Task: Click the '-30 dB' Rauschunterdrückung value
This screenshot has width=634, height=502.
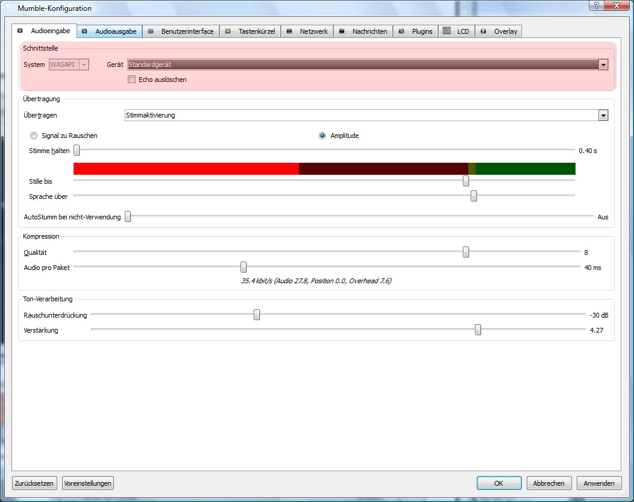Action: pos(599,315)
